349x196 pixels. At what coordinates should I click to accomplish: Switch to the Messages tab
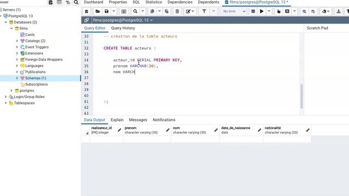point(138,120)
